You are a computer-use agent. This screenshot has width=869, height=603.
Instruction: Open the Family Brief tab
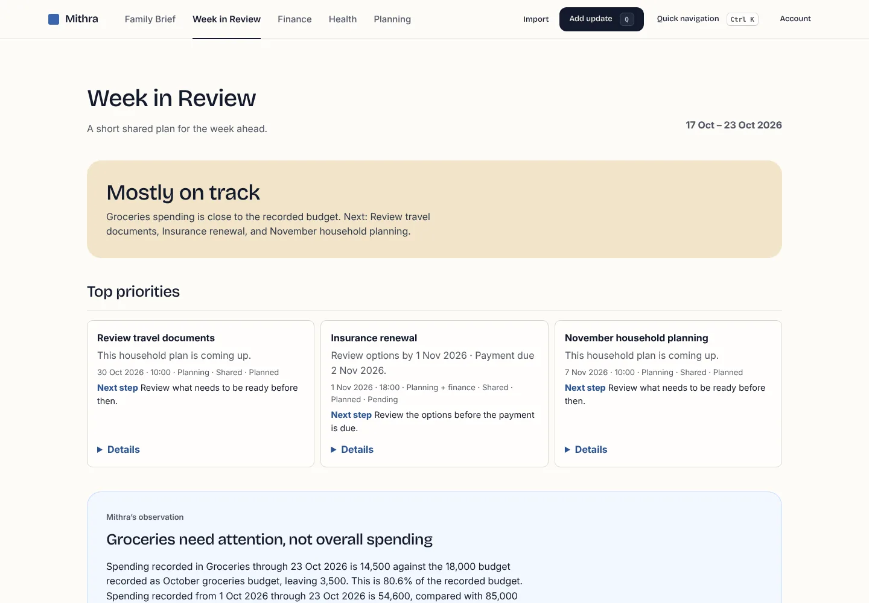[x=150, y=19]
